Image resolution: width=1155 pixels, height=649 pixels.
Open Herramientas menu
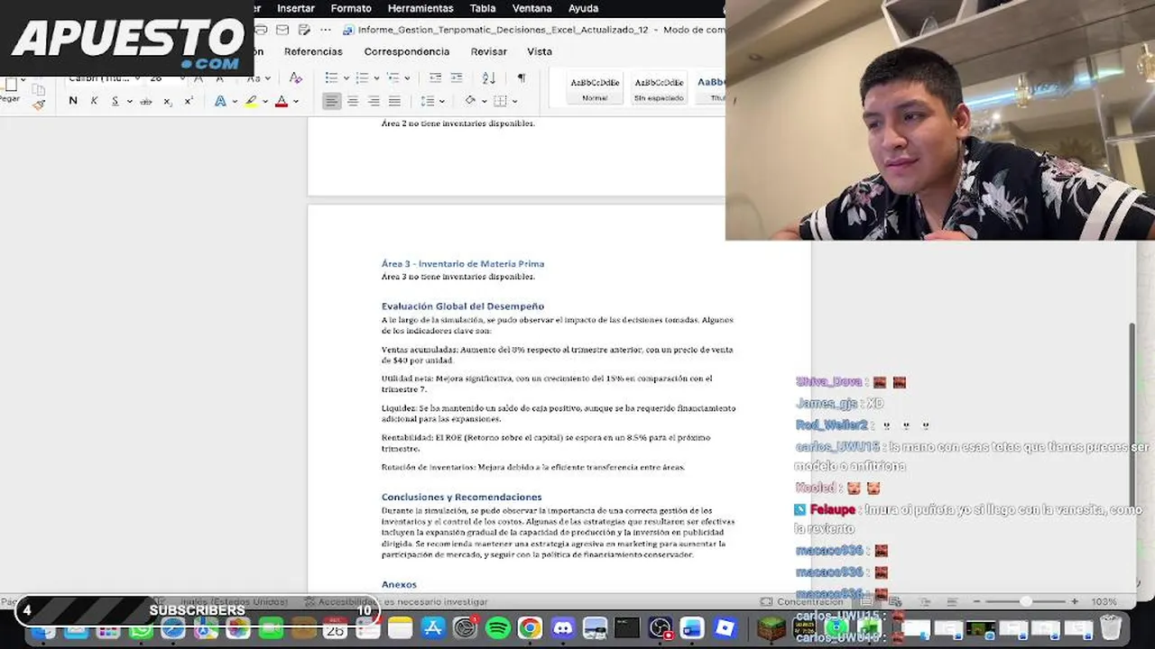(x=420, y=8)
